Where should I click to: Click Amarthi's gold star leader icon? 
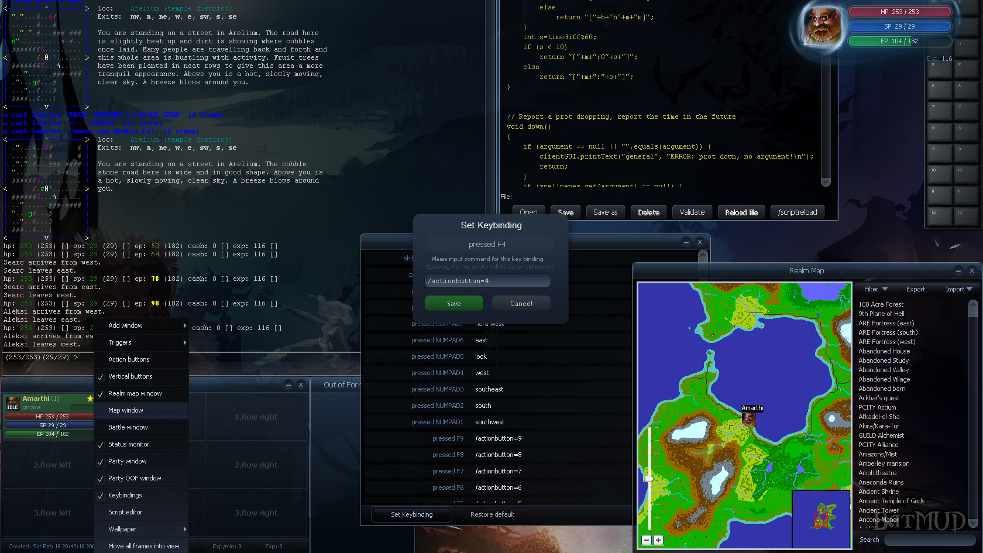90,399
